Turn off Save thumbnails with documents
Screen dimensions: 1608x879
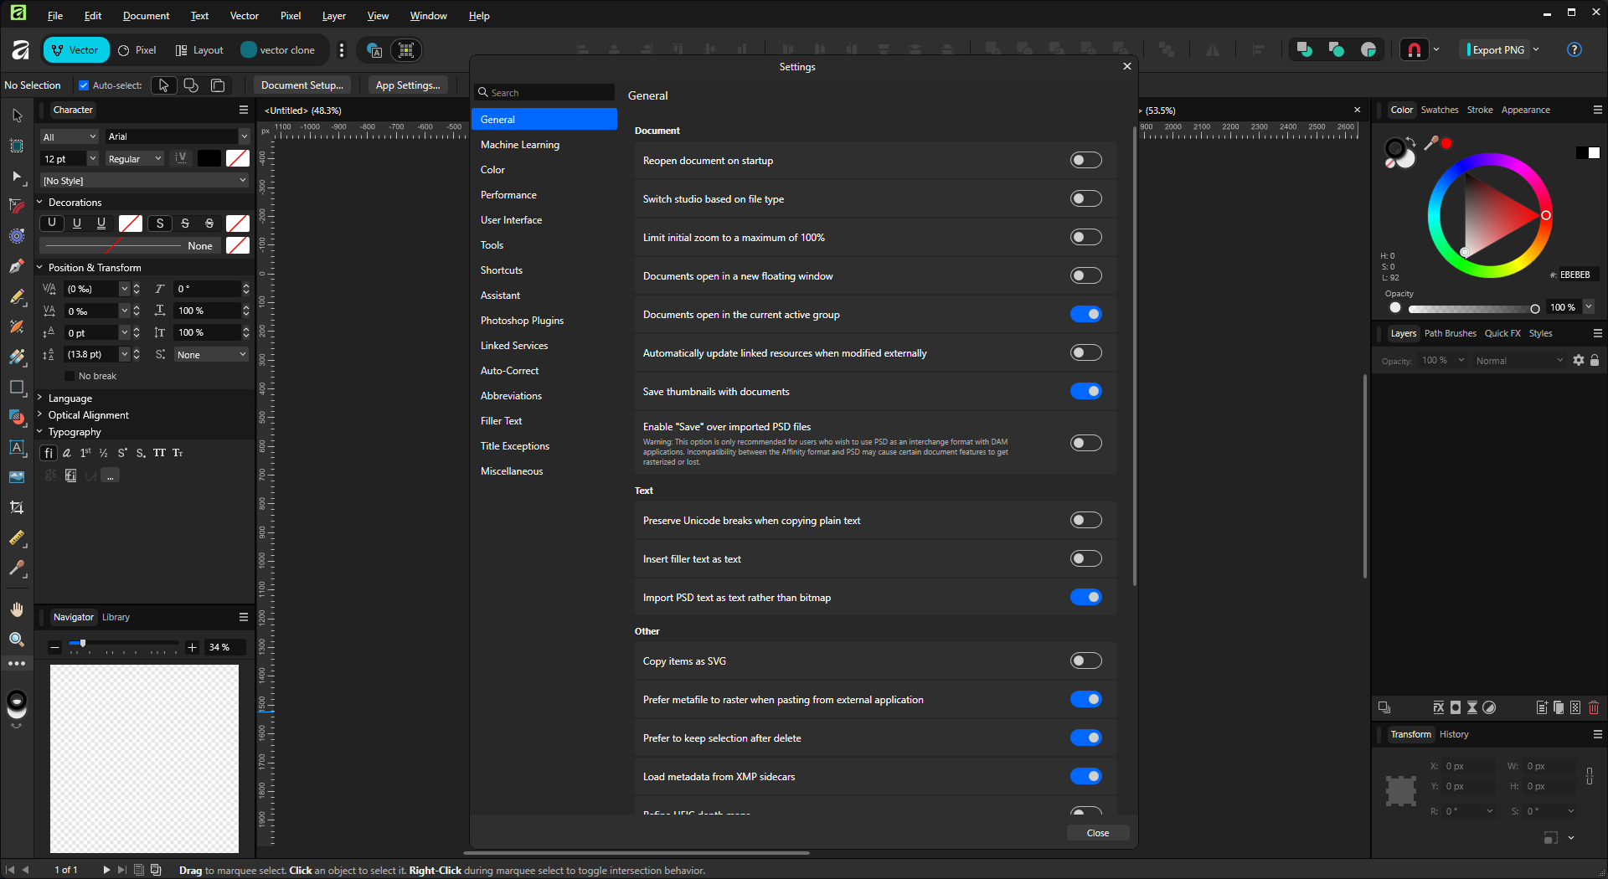pos(1085,392)
